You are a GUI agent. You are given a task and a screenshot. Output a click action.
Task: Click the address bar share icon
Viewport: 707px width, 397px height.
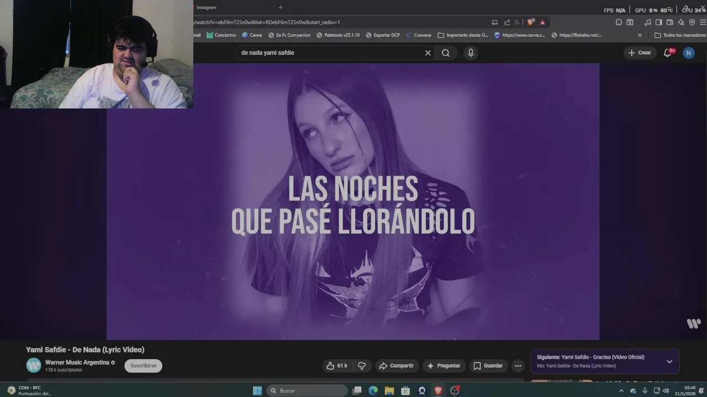507,23
